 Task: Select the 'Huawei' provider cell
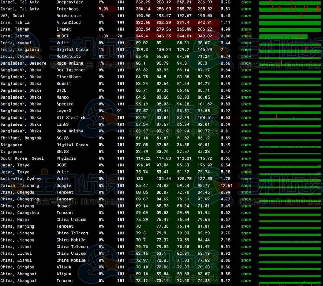coord(64,206)
